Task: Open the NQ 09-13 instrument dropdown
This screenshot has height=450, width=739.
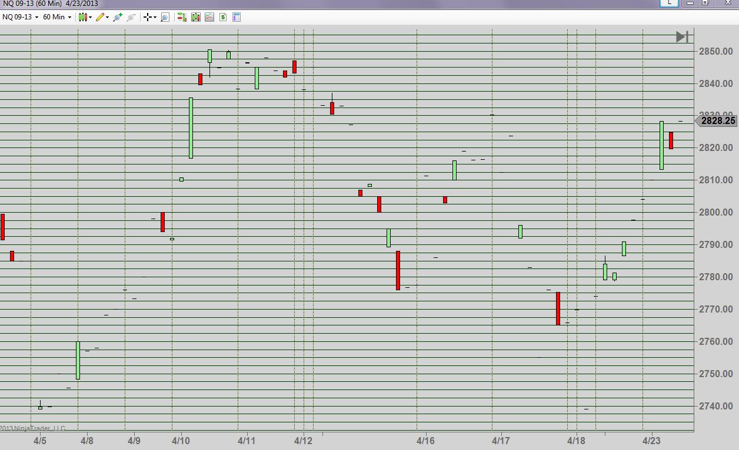Action: [x=20, y=17]
